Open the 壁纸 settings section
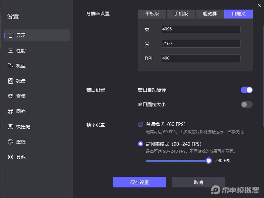Image resolution: width=264 pixels, height=198 pixels. point(37,142)
